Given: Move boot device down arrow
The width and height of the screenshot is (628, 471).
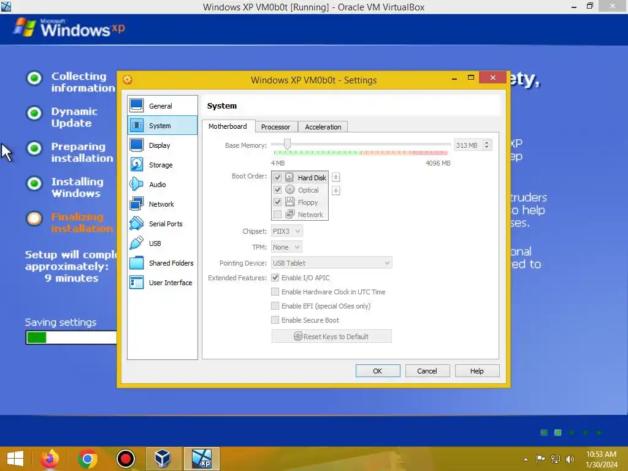Looking at the screenshot, I should click(336, 191).
